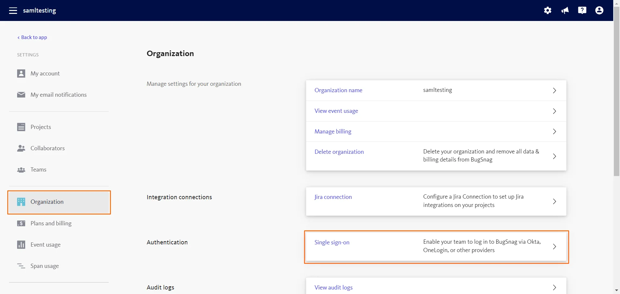Open the hamburger navigation menu
The image size is (620, 294).
(13, 11)
